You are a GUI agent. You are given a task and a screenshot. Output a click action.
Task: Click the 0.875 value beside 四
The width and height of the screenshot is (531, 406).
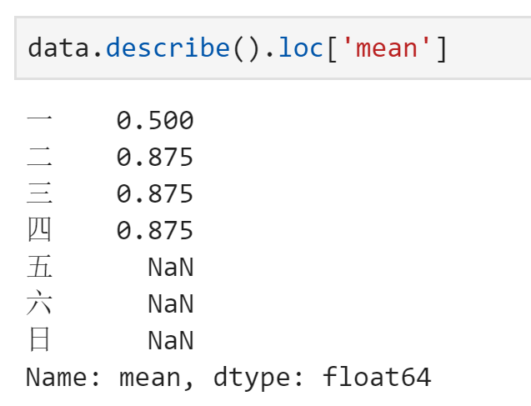pos(155,230)
